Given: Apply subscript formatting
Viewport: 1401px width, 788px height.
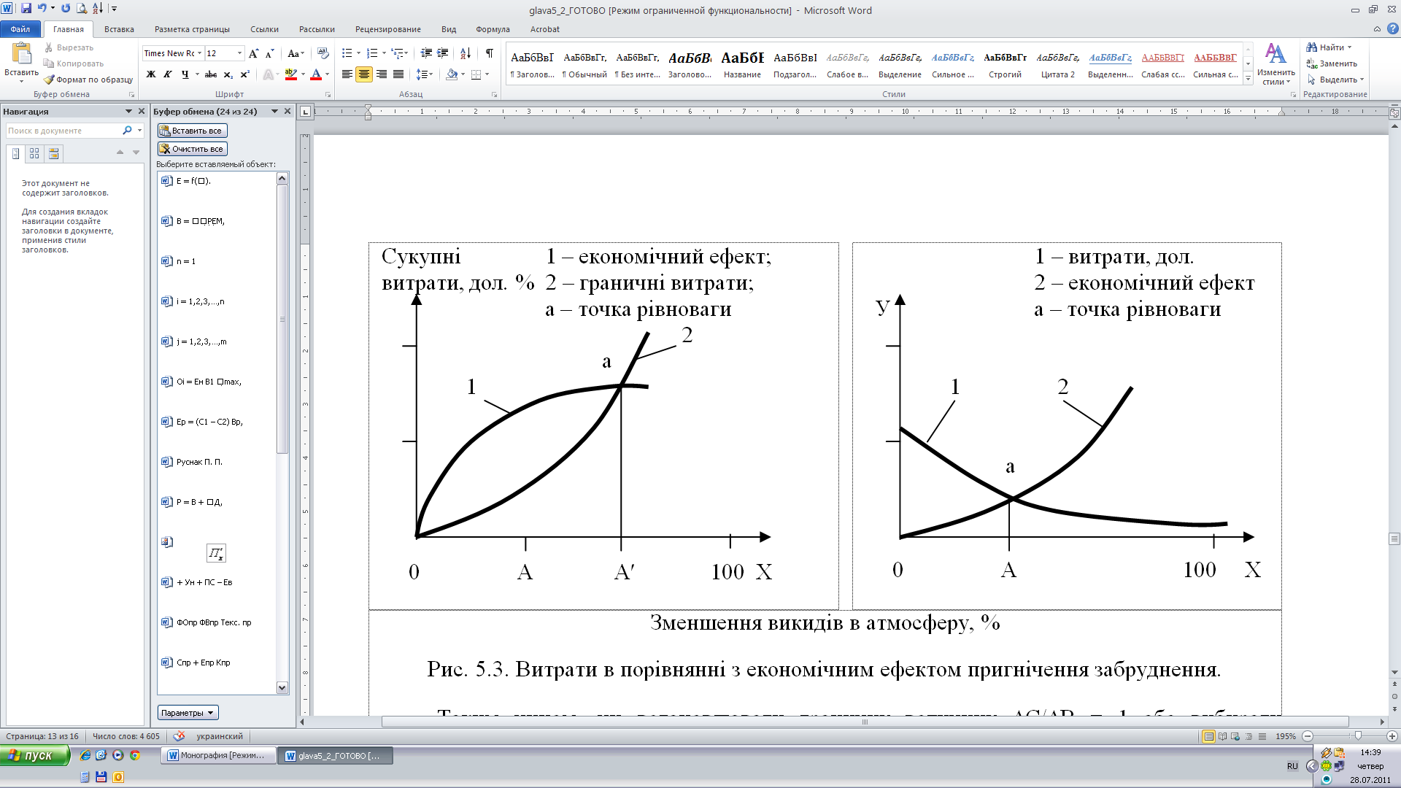Looking at the screenshot, I should point(228,74).
